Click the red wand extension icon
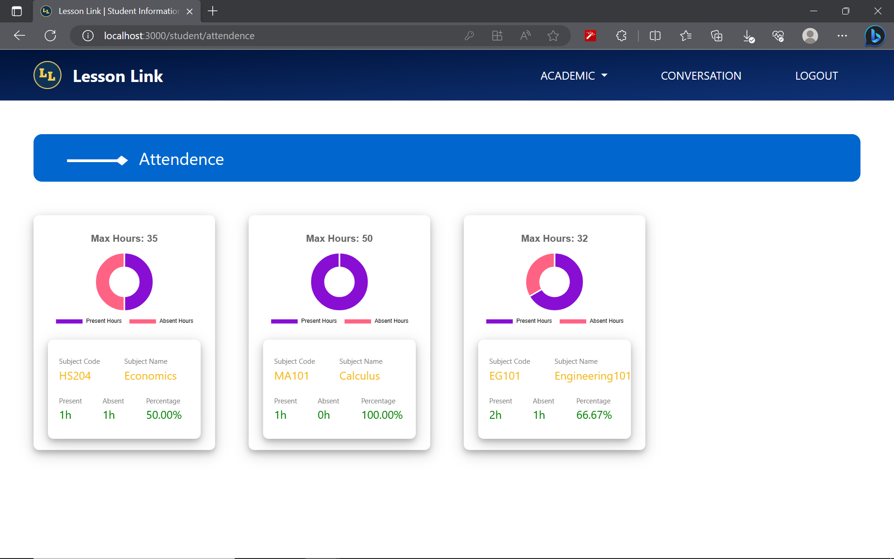 tap(590, 36)
